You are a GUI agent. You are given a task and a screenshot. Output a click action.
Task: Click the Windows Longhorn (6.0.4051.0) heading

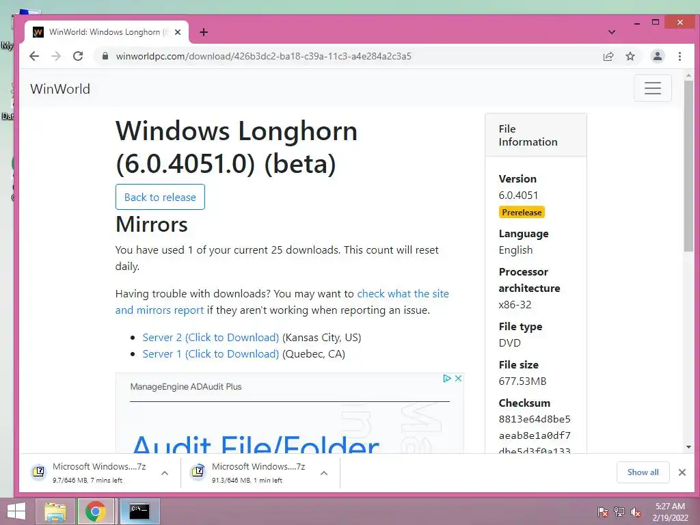pos(236,148)
